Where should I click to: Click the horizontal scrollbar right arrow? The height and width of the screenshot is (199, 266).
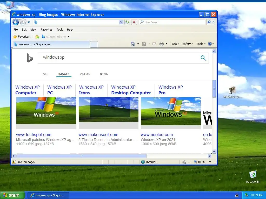coord(210,156)
